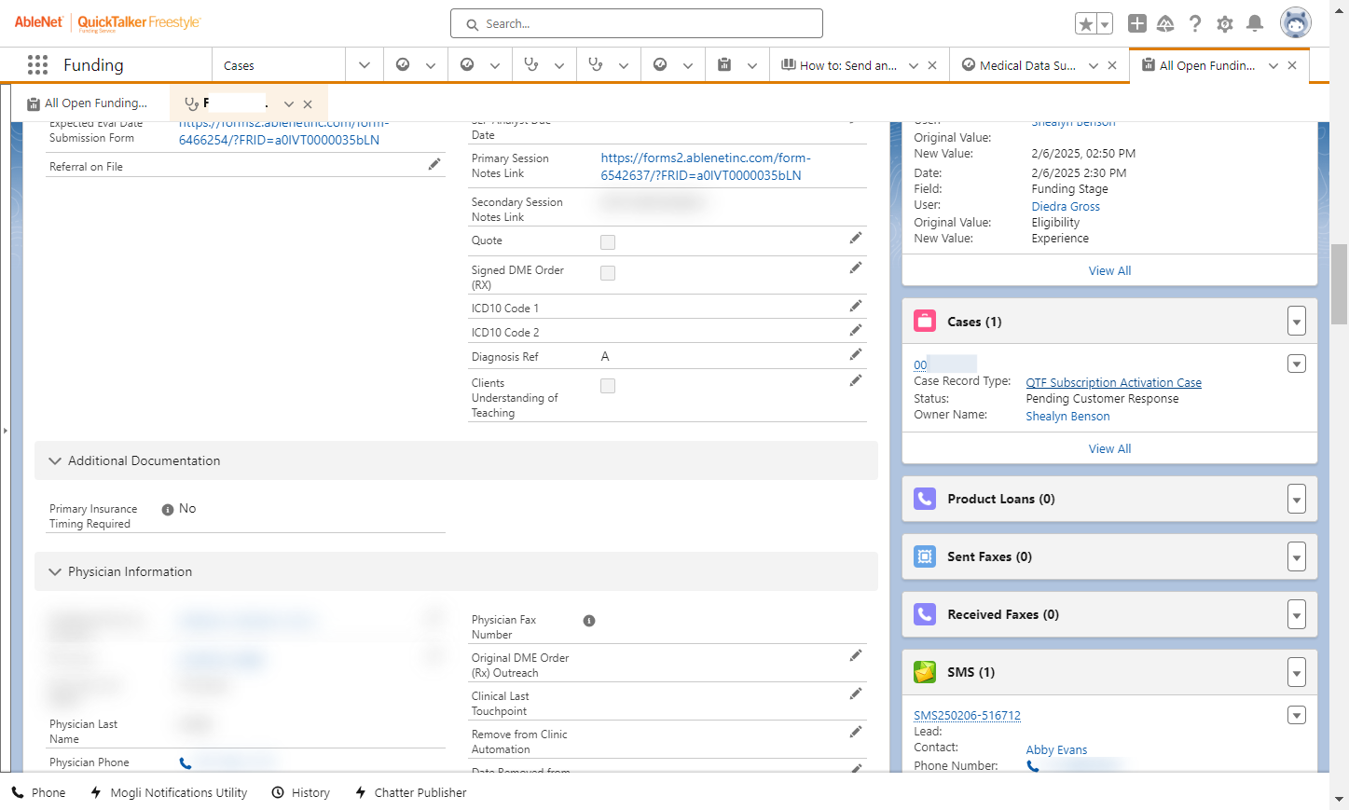Open Diedra Gross user link
Screen dimensions: 1349x810
(x=1066, y=207)
